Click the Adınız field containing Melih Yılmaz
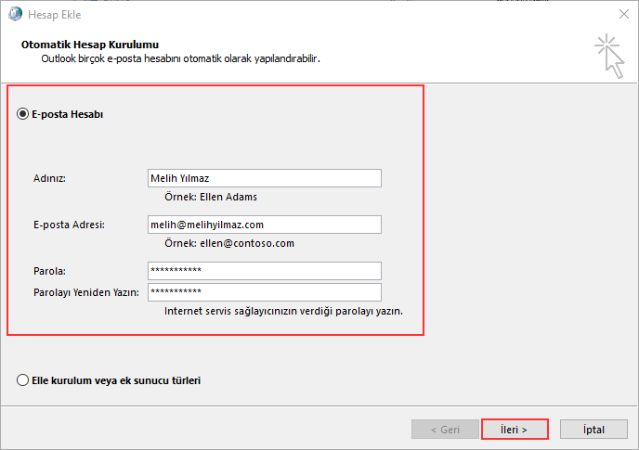This screenshot has width=639, height=450. click(x=264, y=178)
